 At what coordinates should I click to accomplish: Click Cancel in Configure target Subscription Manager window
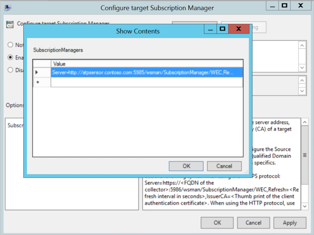[253, 222]
